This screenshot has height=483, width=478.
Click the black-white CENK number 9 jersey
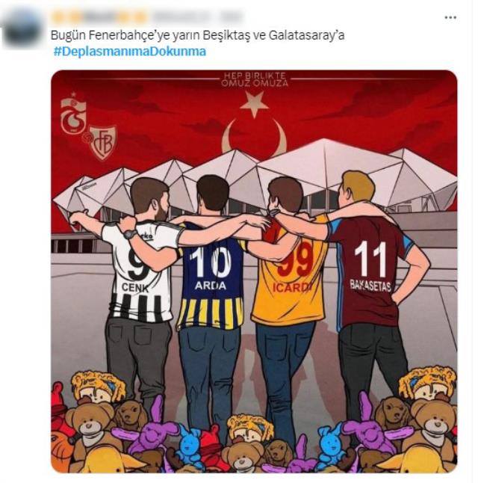[x=140, y=271]
